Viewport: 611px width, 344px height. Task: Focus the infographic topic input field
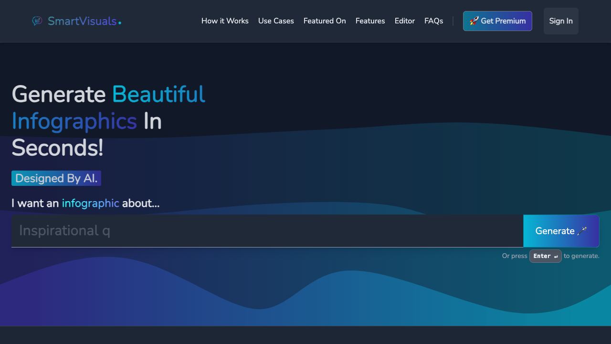(x=267, y=231)
